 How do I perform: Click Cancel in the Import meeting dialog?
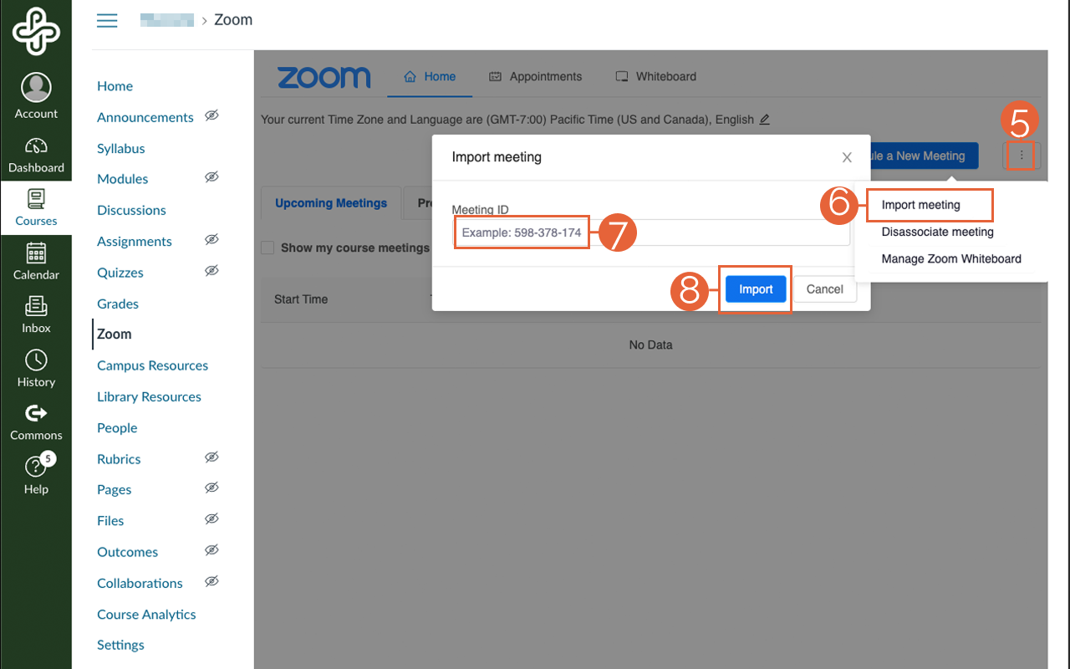[824, 289]
